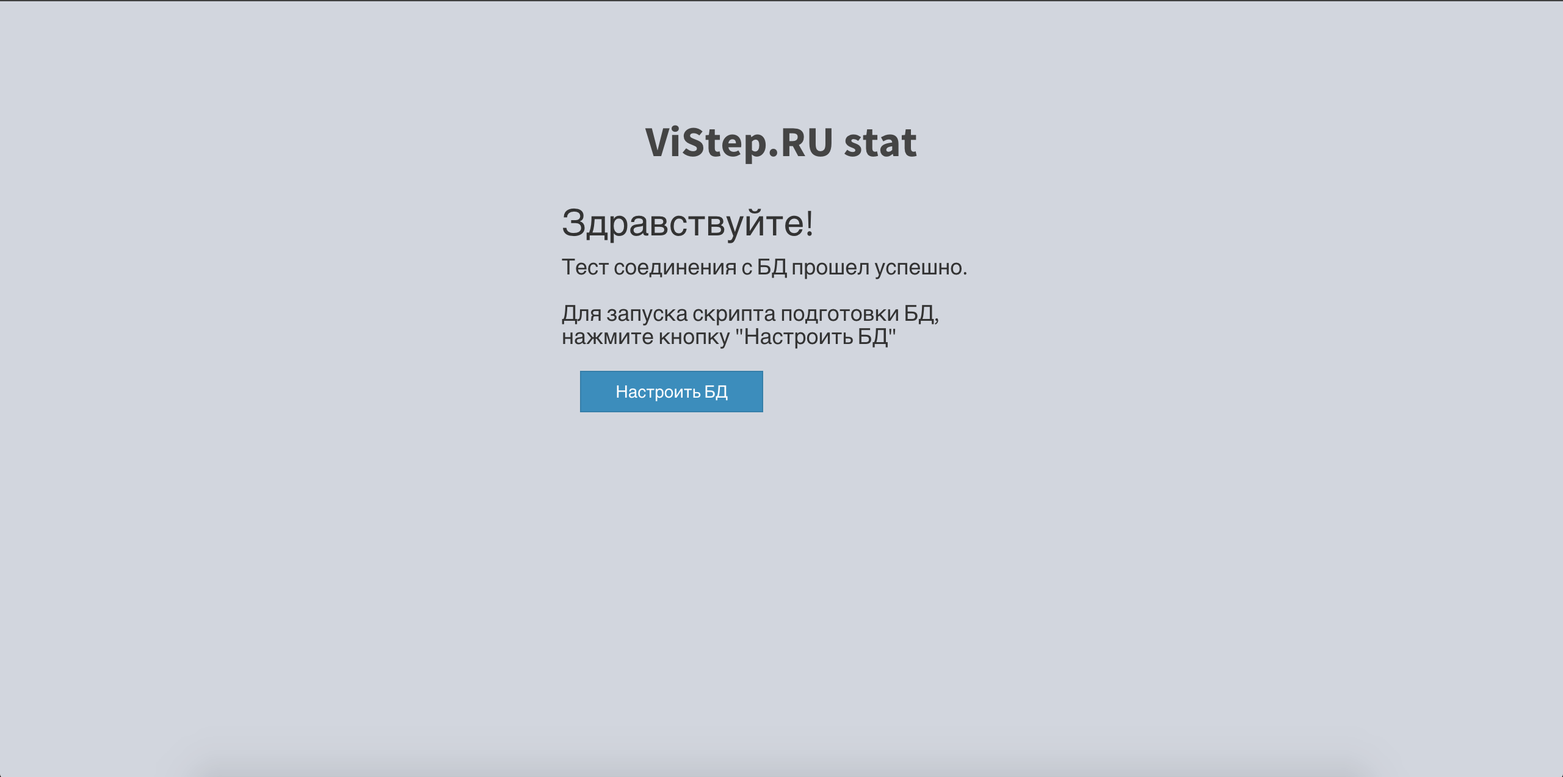Click the "Настроить БД" button
The height and width of the screenshot is (777, 1563).
click(x=671, y=392)
